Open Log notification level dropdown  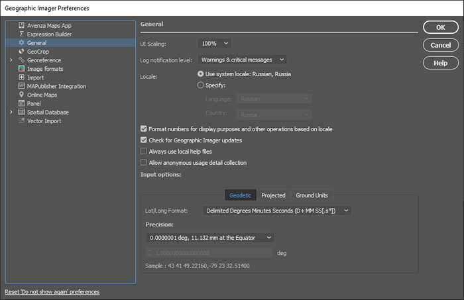pyautogui.click(x=242, y=60)
